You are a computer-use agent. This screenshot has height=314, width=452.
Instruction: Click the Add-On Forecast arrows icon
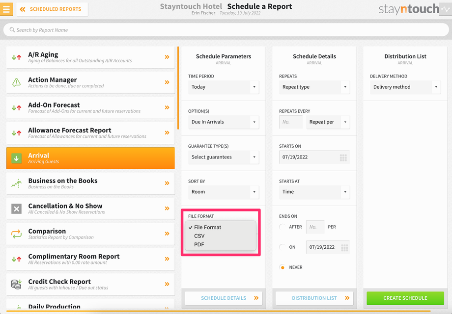pos(16,108)
